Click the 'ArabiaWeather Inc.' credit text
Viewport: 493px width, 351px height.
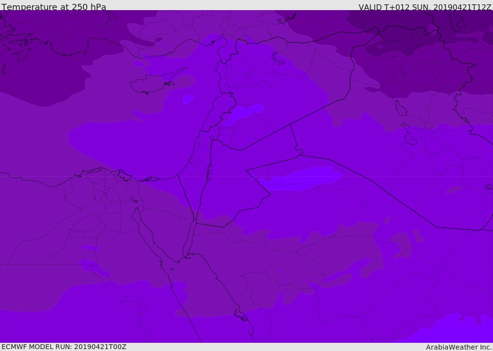pyautogui.click(x=459, y=347)
